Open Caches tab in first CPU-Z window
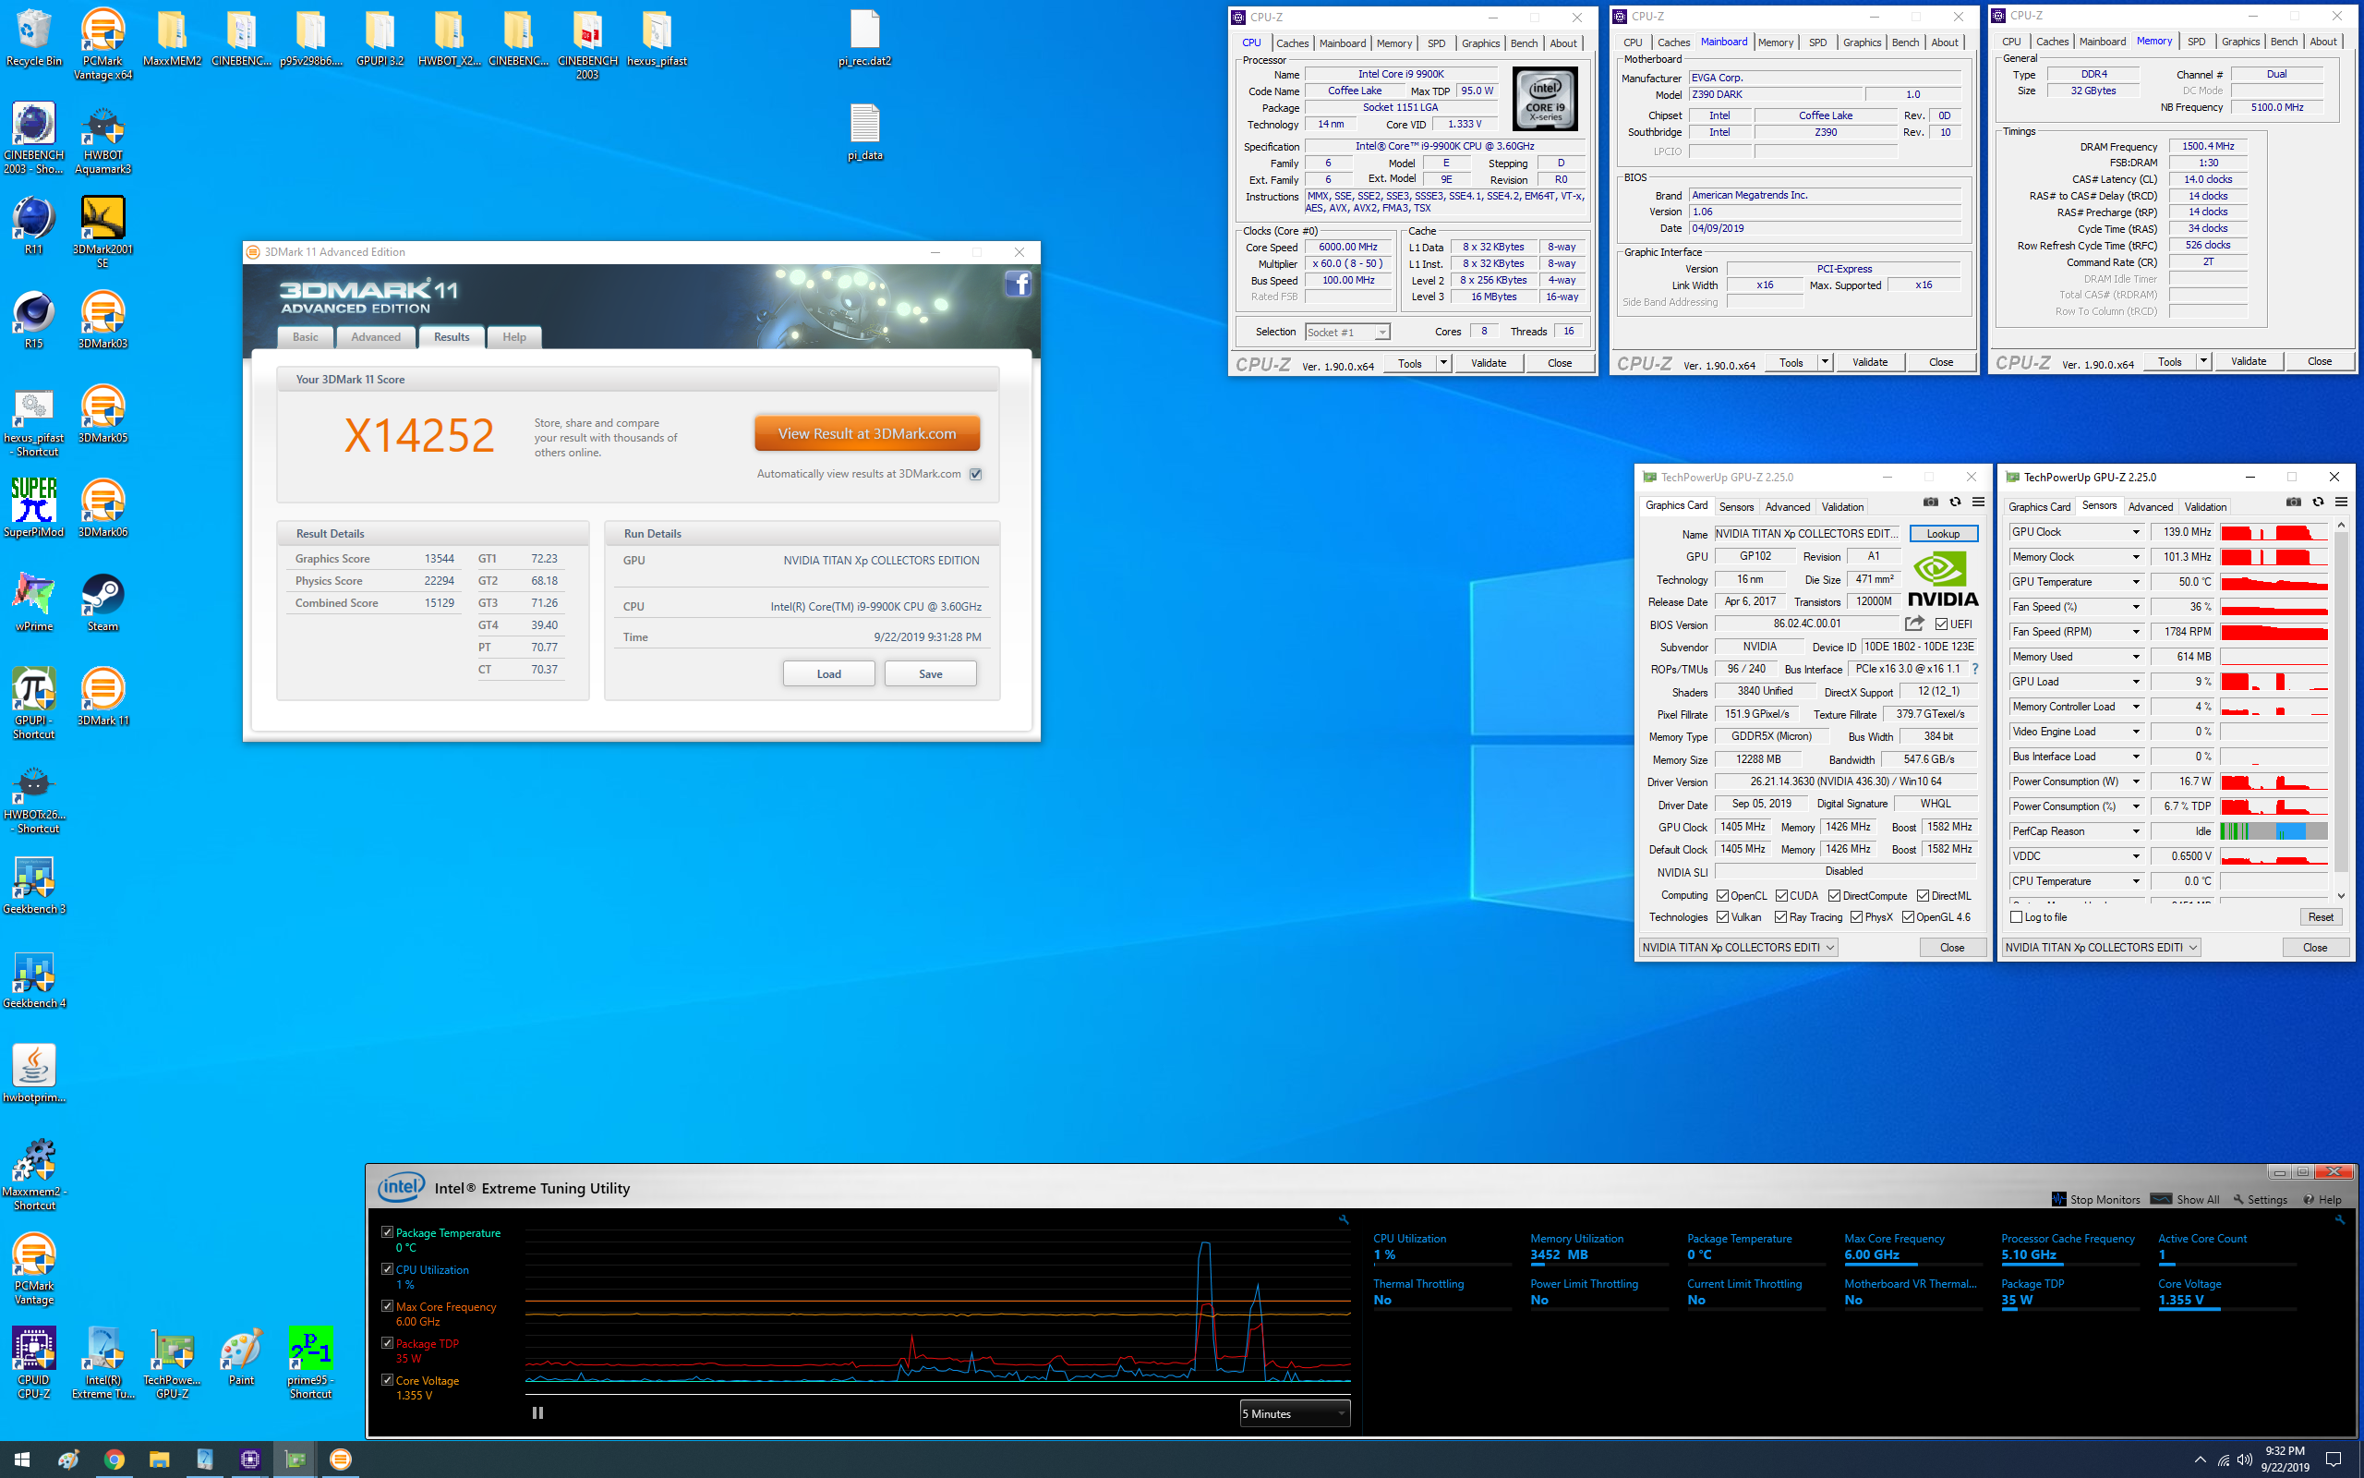 1291,43
